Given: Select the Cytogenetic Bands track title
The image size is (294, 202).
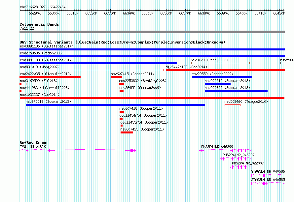Looking at the screenshot, I should tap(39, 24).
